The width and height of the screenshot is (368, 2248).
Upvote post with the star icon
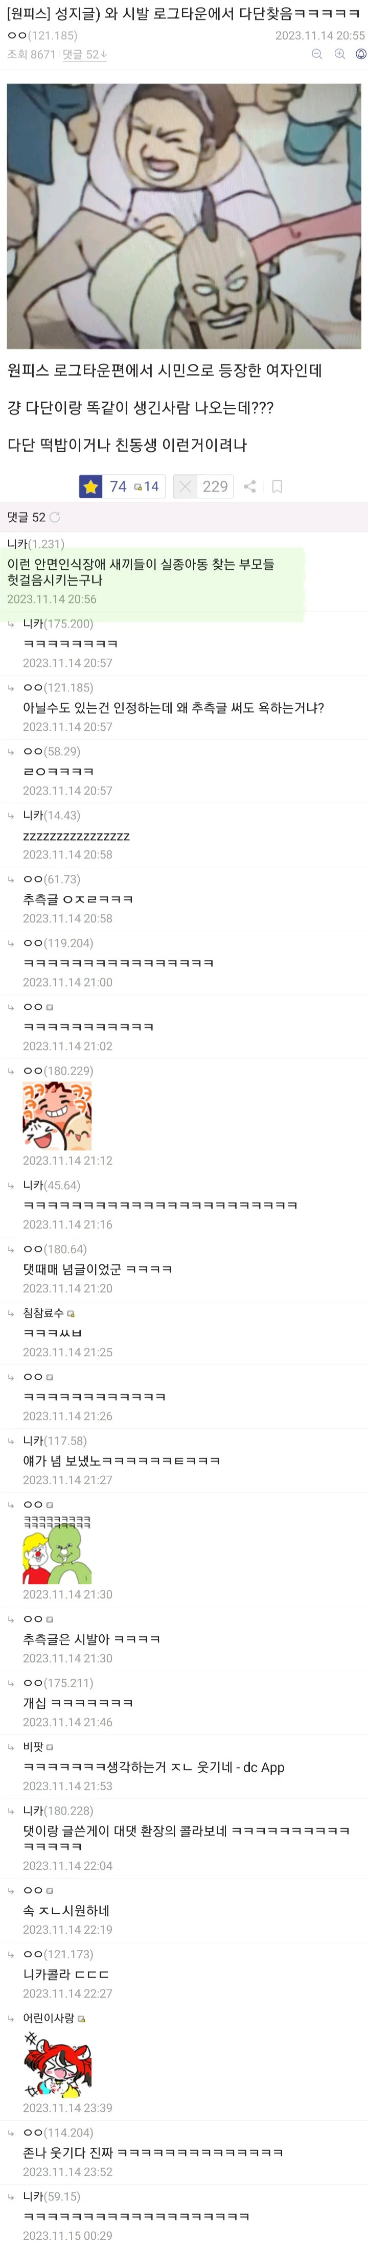90,486
